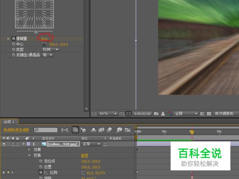Toggle solo box for railwa...920.jpg layer
Image resolution: width=239 pixels, height=179 pixels.
tap(13, 144)
